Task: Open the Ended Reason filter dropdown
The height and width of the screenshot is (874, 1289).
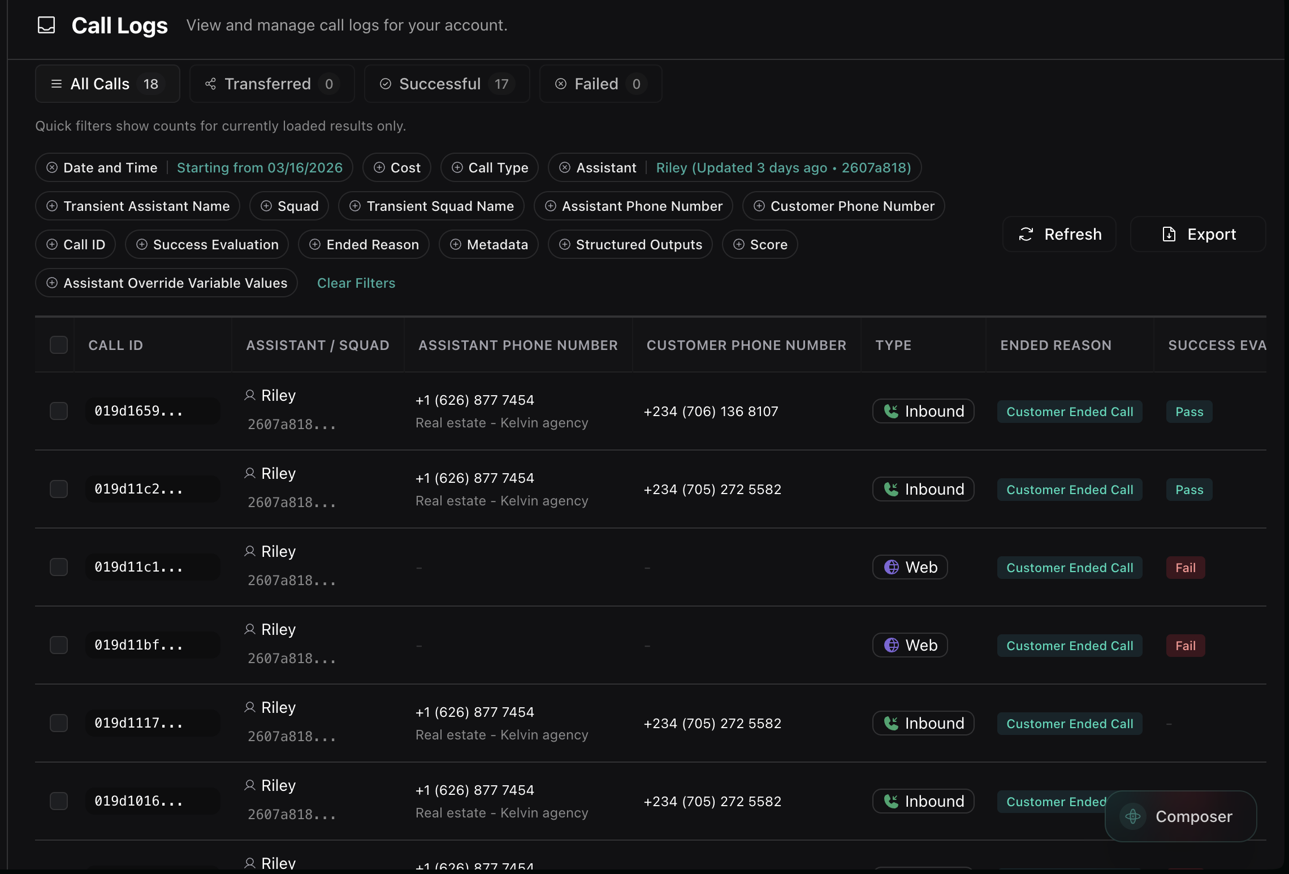Action: click(364, 245)
